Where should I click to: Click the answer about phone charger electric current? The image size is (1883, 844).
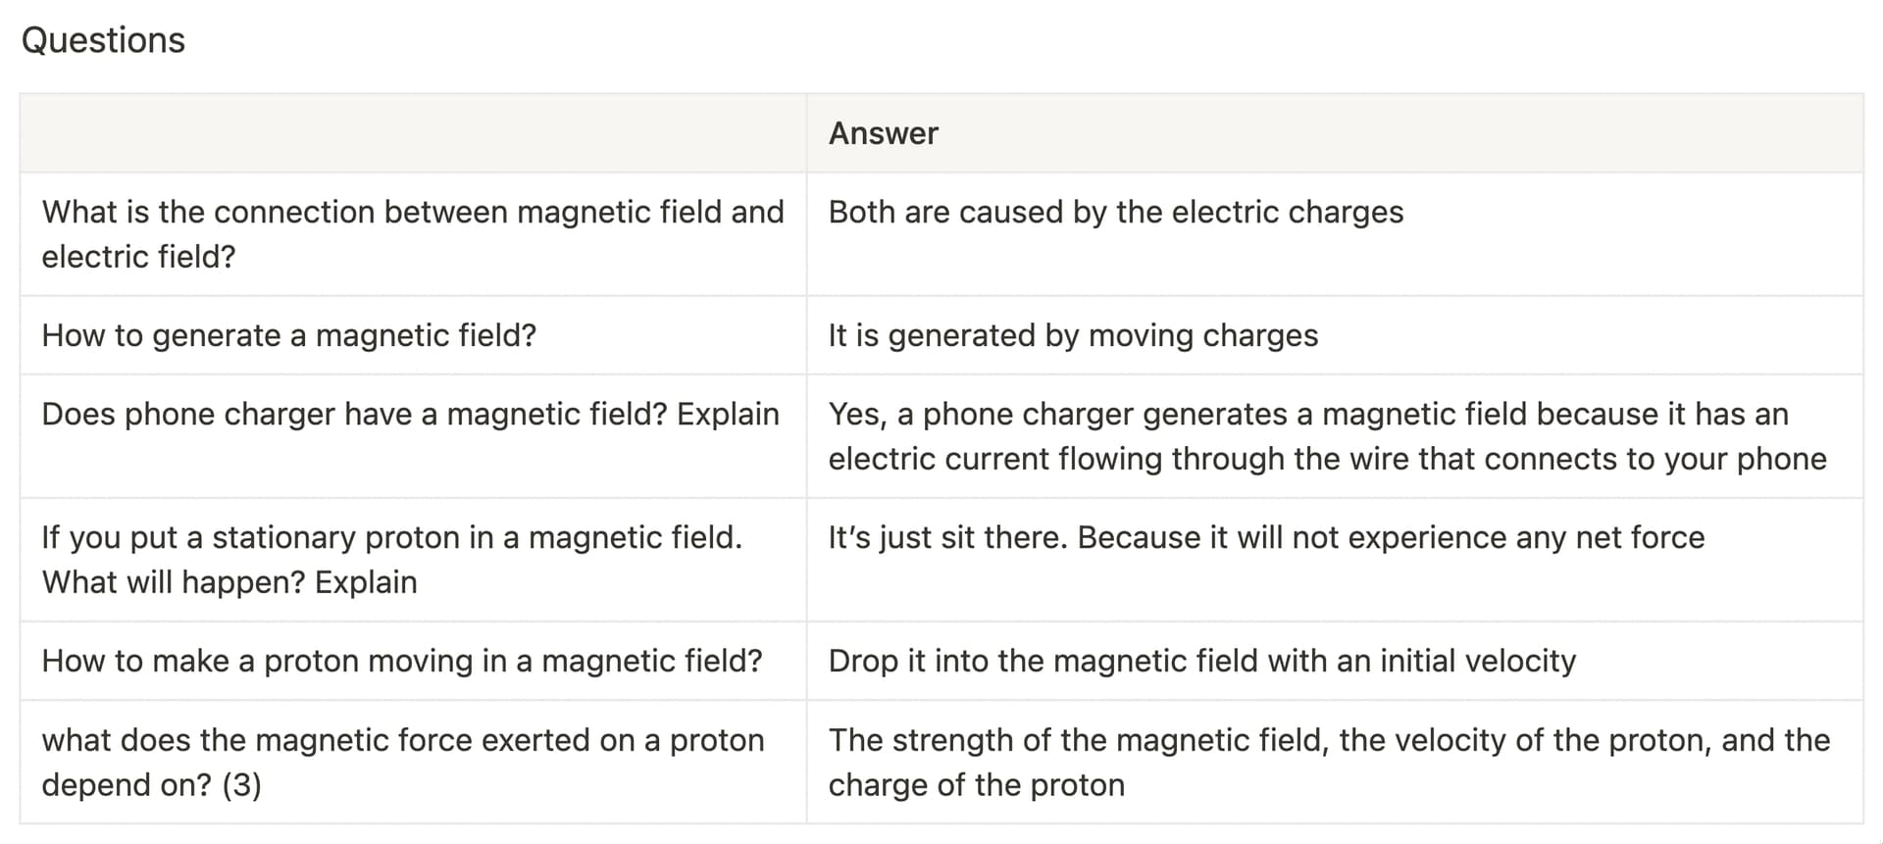click(x=1335, y=436)
